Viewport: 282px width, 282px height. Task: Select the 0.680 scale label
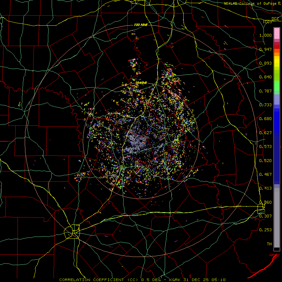coord(265,119)
